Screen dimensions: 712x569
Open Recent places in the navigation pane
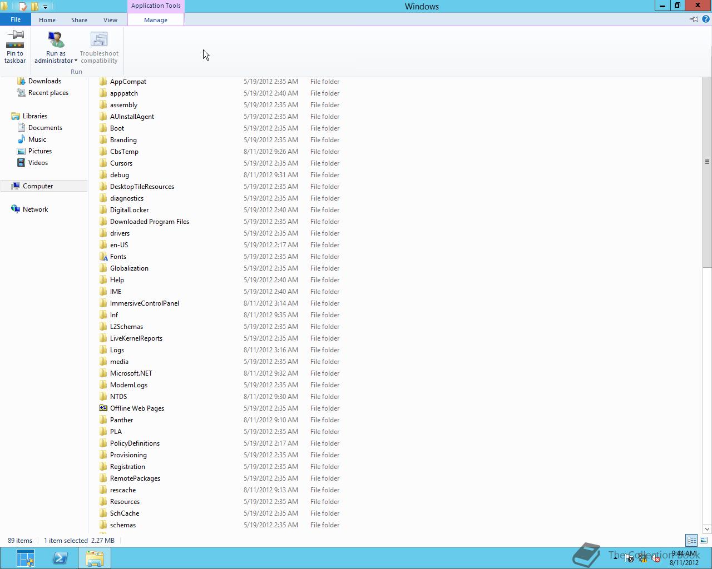click(48, 93)
